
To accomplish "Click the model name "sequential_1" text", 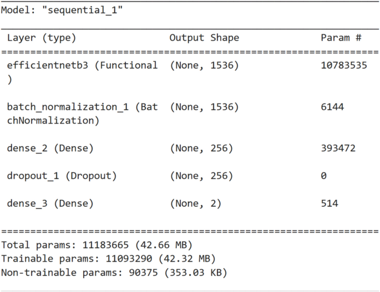I will pyautogui.click(x=83, y=11).
